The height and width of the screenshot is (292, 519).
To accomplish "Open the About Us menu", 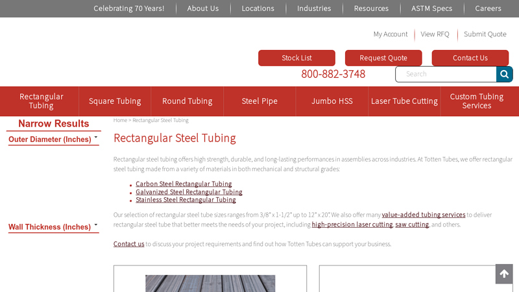I will pyautogui.click(x=203, y=8).
